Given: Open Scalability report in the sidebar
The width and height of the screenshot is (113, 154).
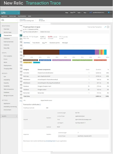Looking at the screenshot, I should click(x=7, y=86).
